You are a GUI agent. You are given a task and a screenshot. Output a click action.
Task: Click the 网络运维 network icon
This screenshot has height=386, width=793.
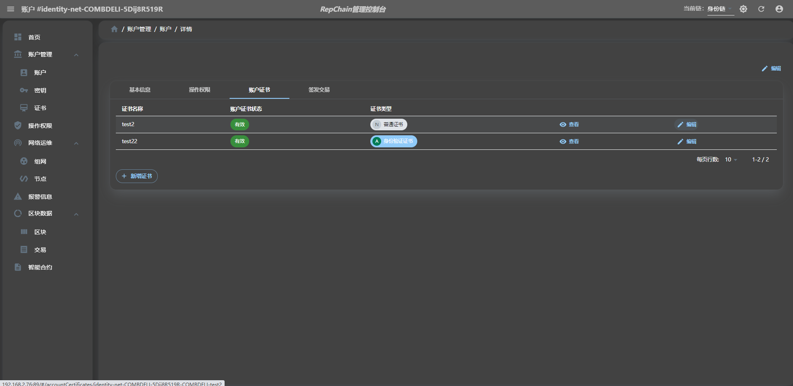[x=18, y=143]
